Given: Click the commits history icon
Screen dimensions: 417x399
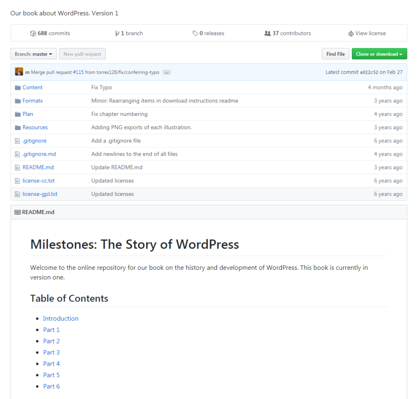Looking at the screenshot, I should [x=33, y=33].
